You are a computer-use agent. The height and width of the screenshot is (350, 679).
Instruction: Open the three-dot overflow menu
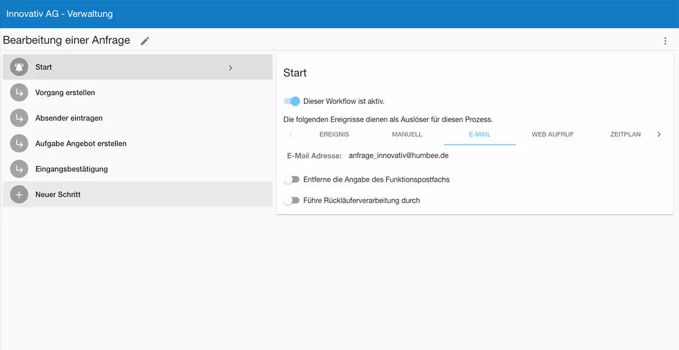coord(665,40)
